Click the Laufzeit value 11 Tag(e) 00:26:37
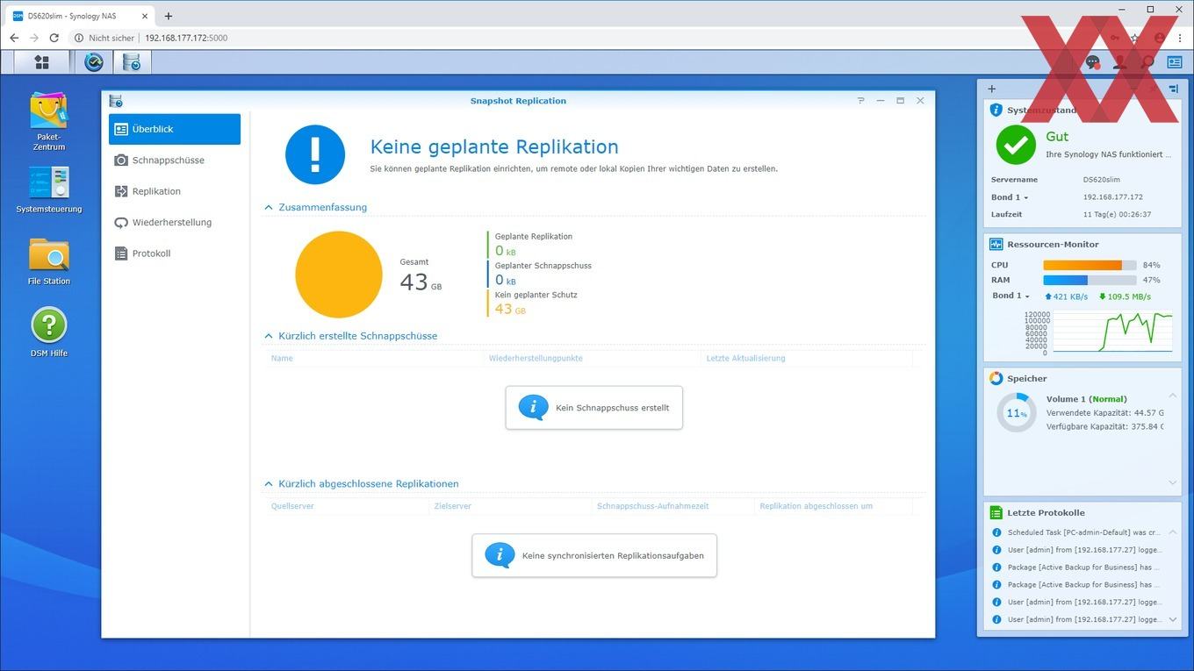The image size is (1194, 671). (1118, 214)
